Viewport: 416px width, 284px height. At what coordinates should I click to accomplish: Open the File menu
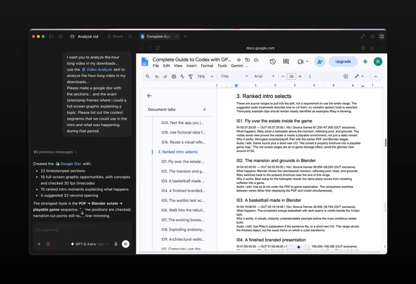156,66
